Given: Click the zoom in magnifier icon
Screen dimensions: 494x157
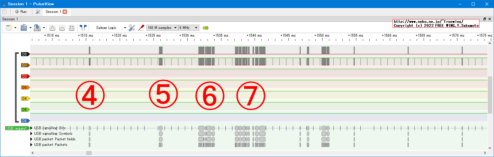Looking at the screenshot, I should (52, 28).
